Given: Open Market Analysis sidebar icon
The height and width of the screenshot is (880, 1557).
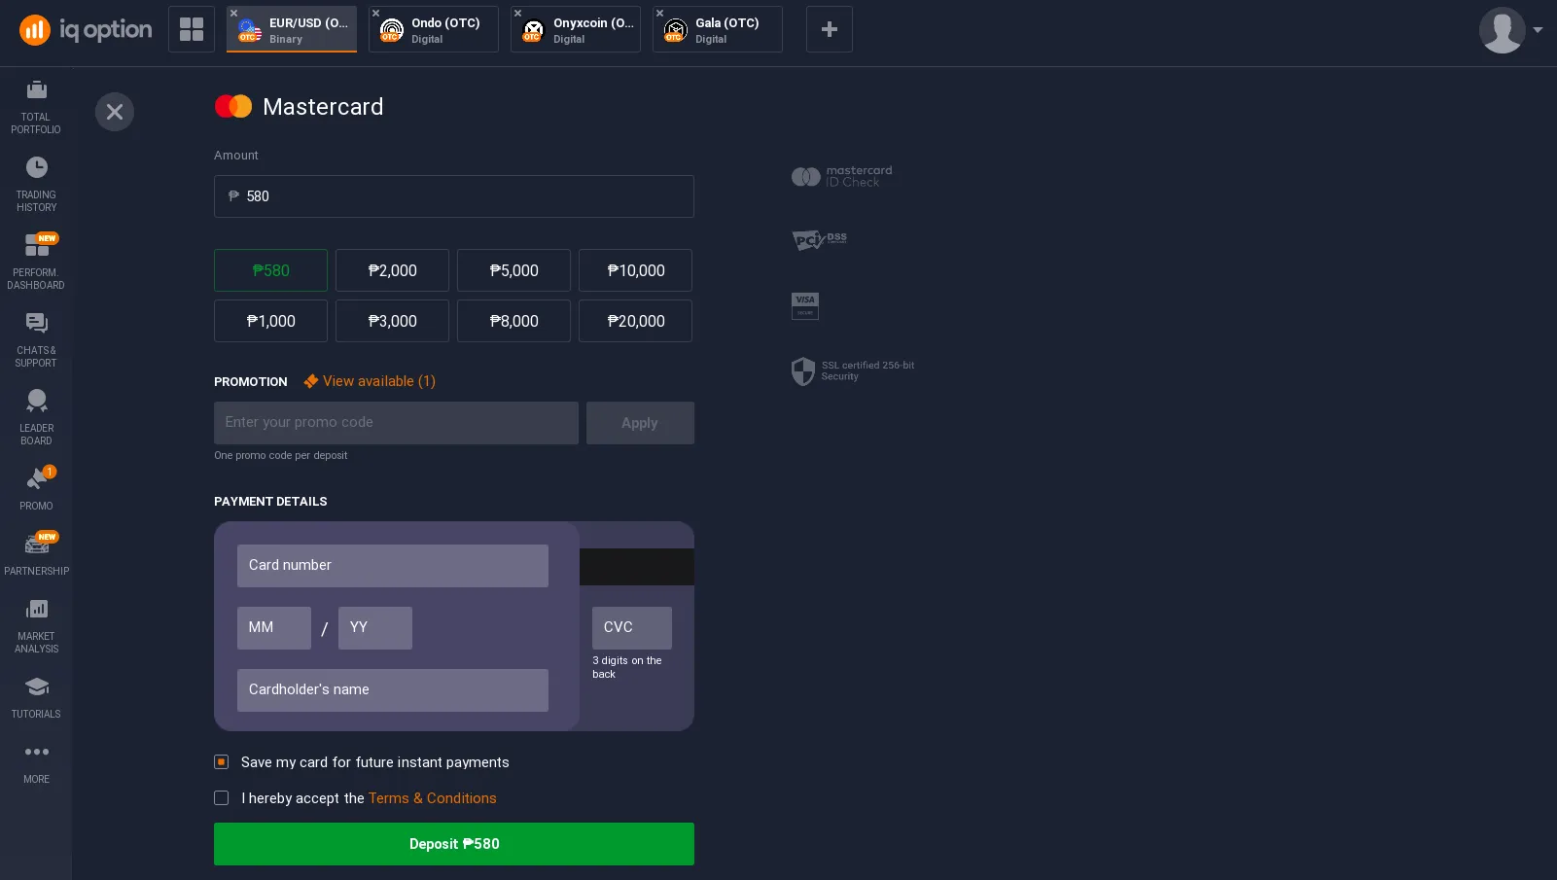Looking at the screenshot, I should coord(36,625).
